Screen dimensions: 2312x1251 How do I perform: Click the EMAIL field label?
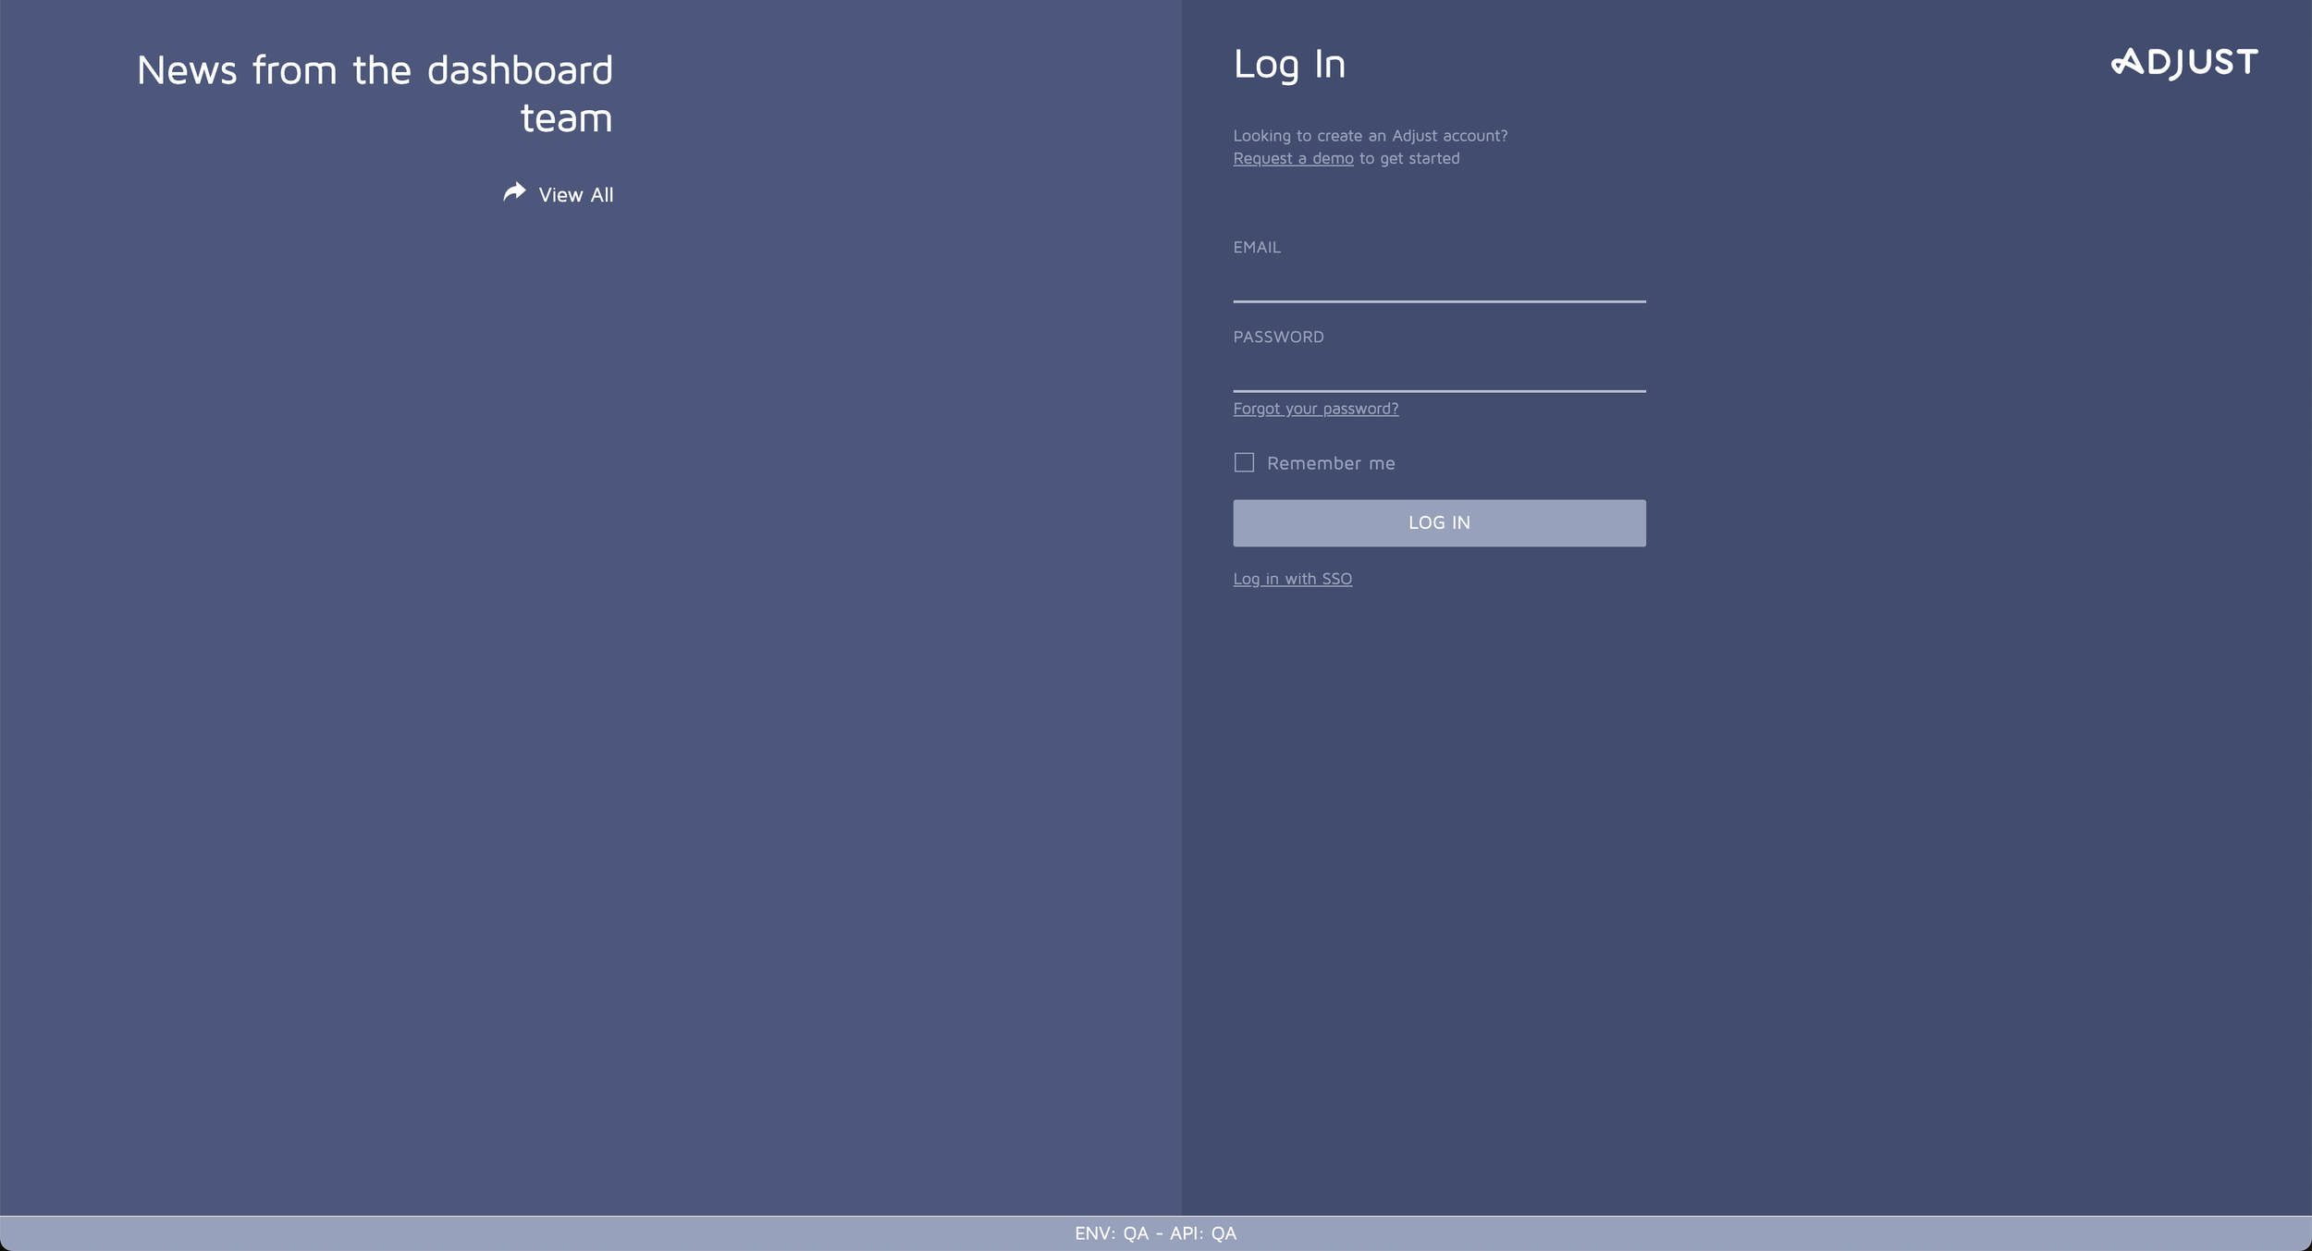click(x=1257, y=247)
